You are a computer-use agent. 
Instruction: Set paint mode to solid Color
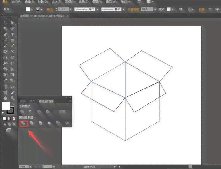[x=5, y=119]
